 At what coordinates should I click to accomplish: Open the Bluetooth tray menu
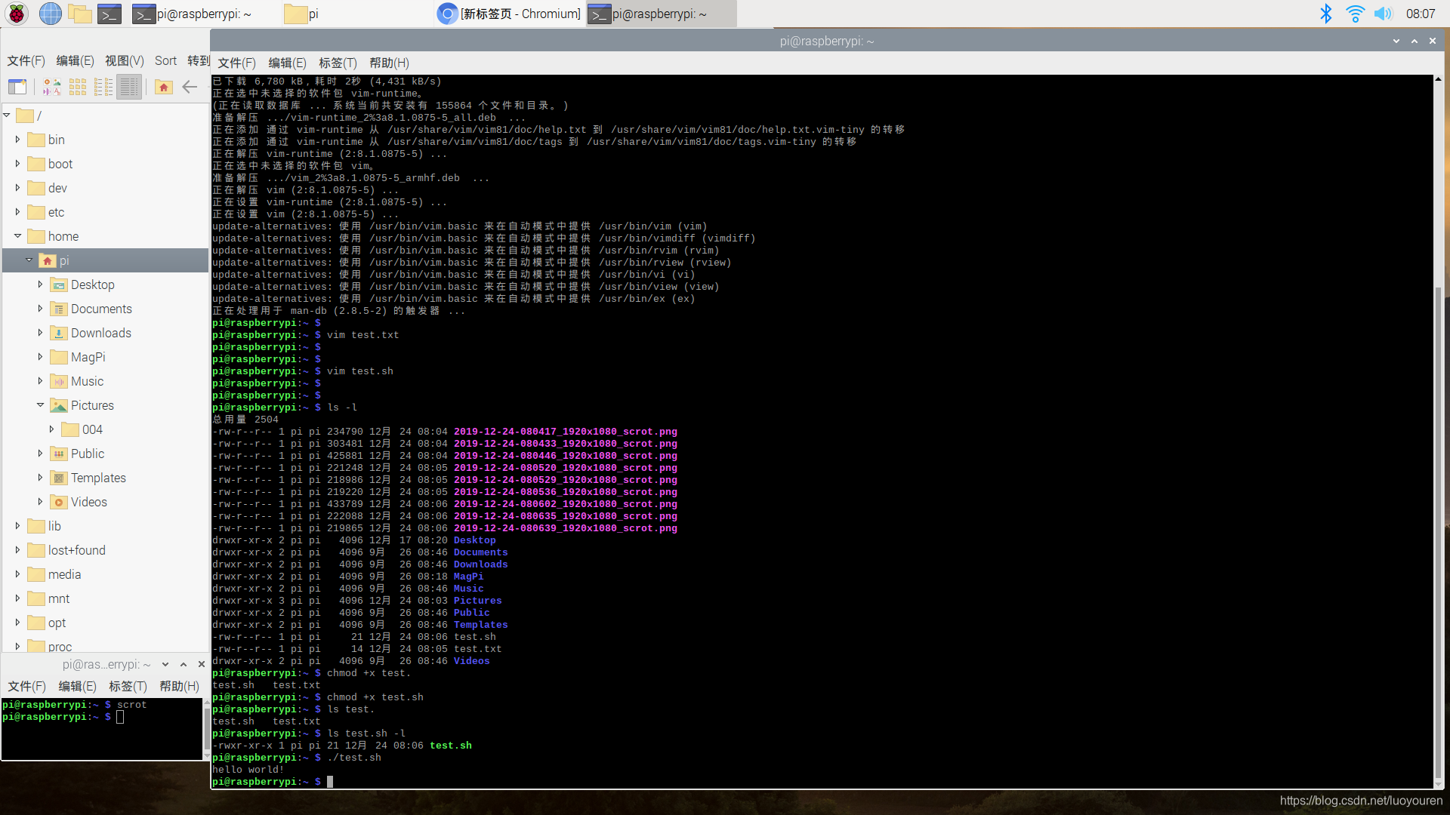[1325, 14]
